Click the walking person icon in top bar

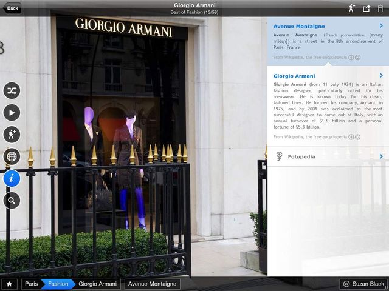coord(351,8)
